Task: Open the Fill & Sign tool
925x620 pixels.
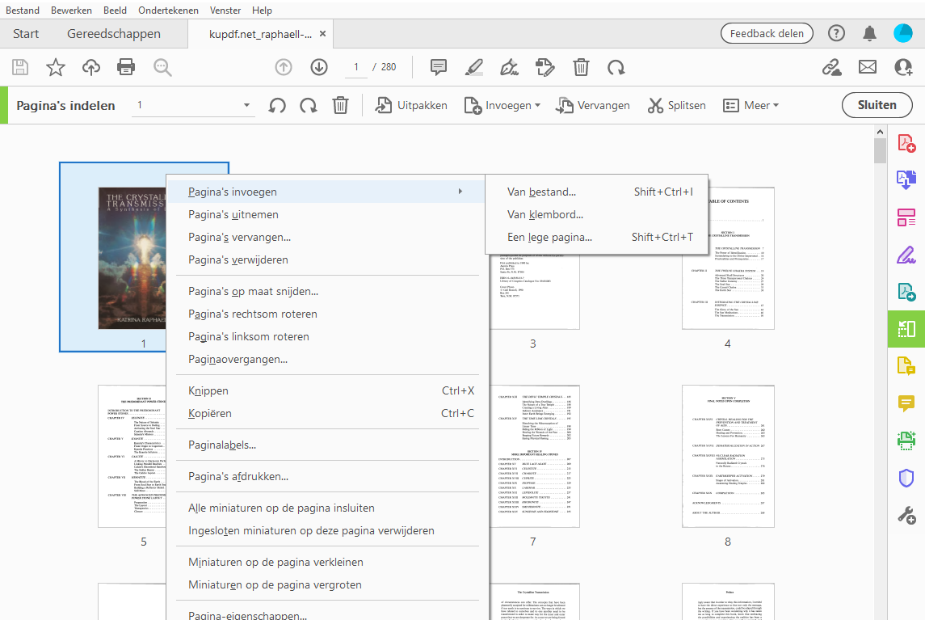Action: (x=906, y=255)
